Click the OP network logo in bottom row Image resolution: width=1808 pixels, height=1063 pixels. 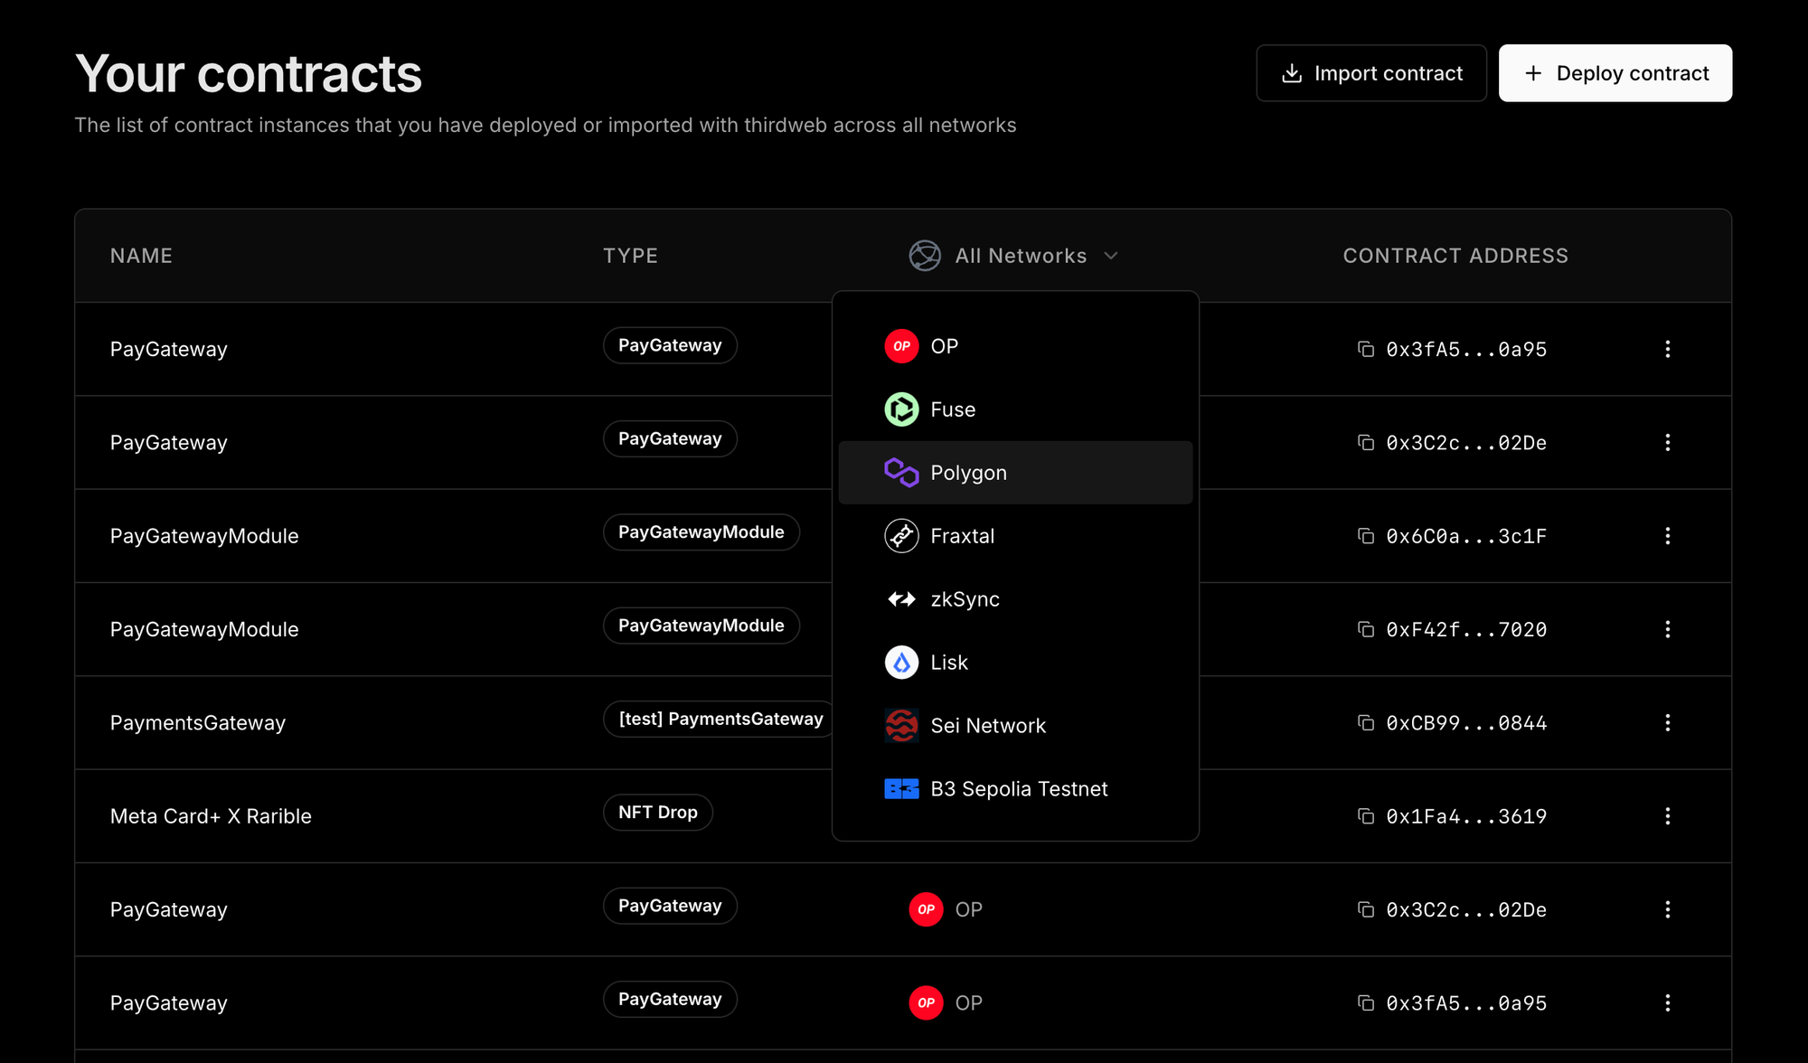coord(926,1002)
